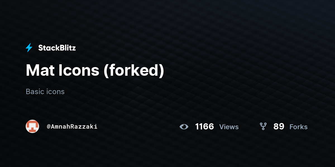Click the orange pixel figure inside the avatar
Viewport: 335px width, 167px height.
pyautogui.click(x=32, y=127)
